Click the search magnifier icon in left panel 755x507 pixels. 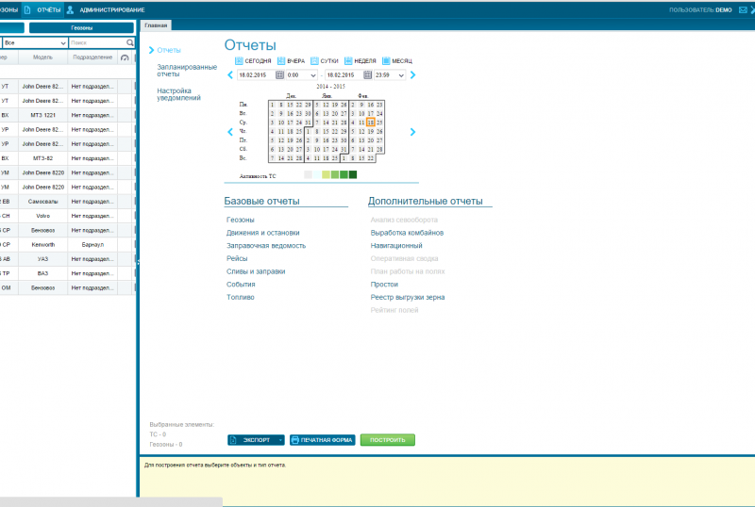pyautogui.click(x=130, y=43)
